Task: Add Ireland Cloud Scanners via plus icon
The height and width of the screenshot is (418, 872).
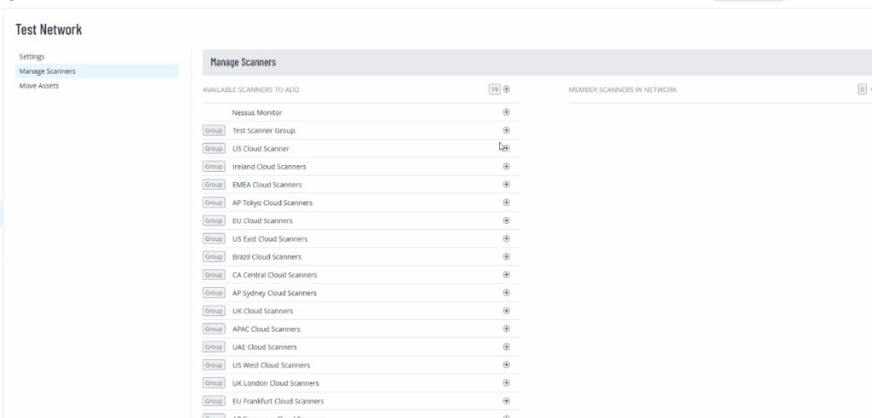Action: pyautogui.click(x=507, y=167)
